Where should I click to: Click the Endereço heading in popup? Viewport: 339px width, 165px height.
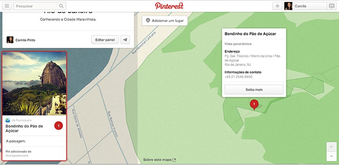pyautogui.click(x=232, y=51)
